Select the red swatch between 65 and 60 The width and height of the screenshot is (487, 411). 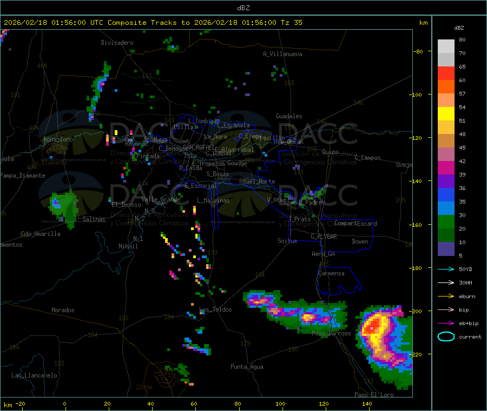point(446,73)
